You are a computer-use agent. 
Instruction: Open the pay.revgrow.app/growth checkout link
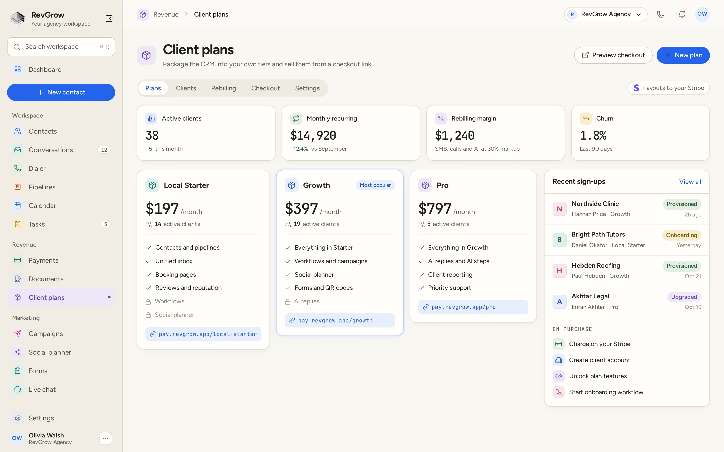click(x=340, y=320)
